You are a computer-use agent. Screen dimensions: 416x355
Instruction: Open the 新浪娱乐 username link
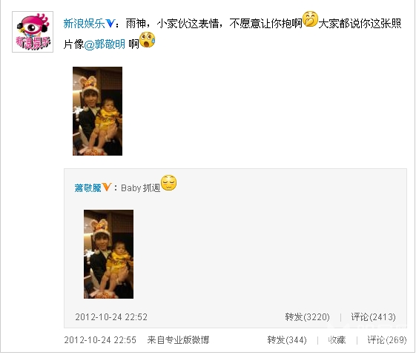click(85, 24)
